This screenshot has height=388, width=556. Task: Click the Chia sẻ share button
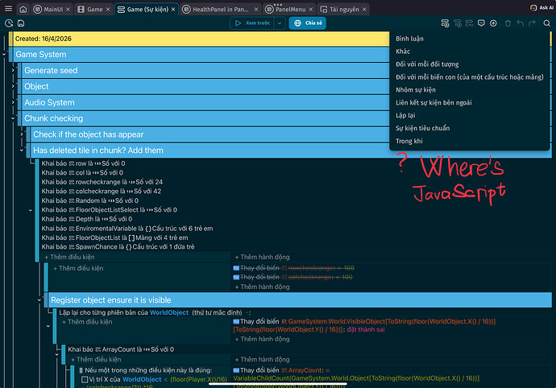click(308, 23)
